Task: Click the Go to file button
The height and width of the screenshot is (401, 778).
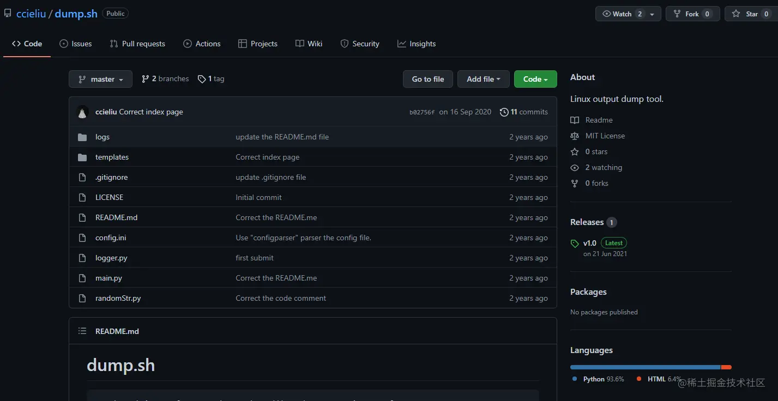Action: 428,80
